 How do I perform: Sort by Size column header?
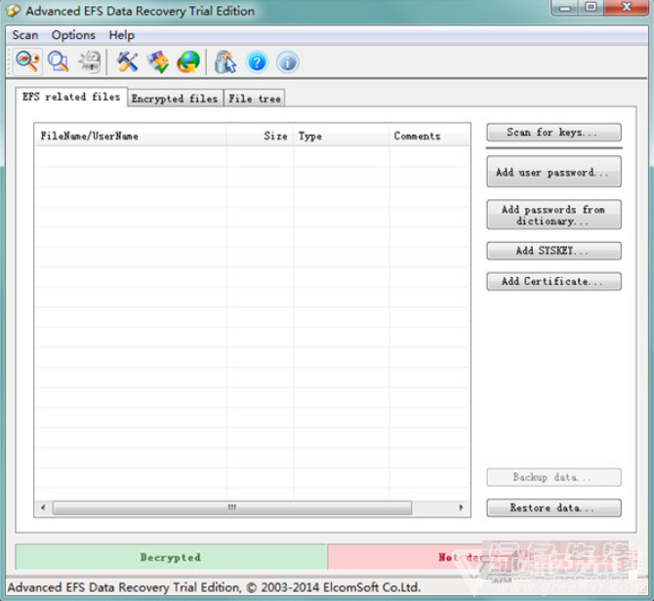click(x=260, y=136)
